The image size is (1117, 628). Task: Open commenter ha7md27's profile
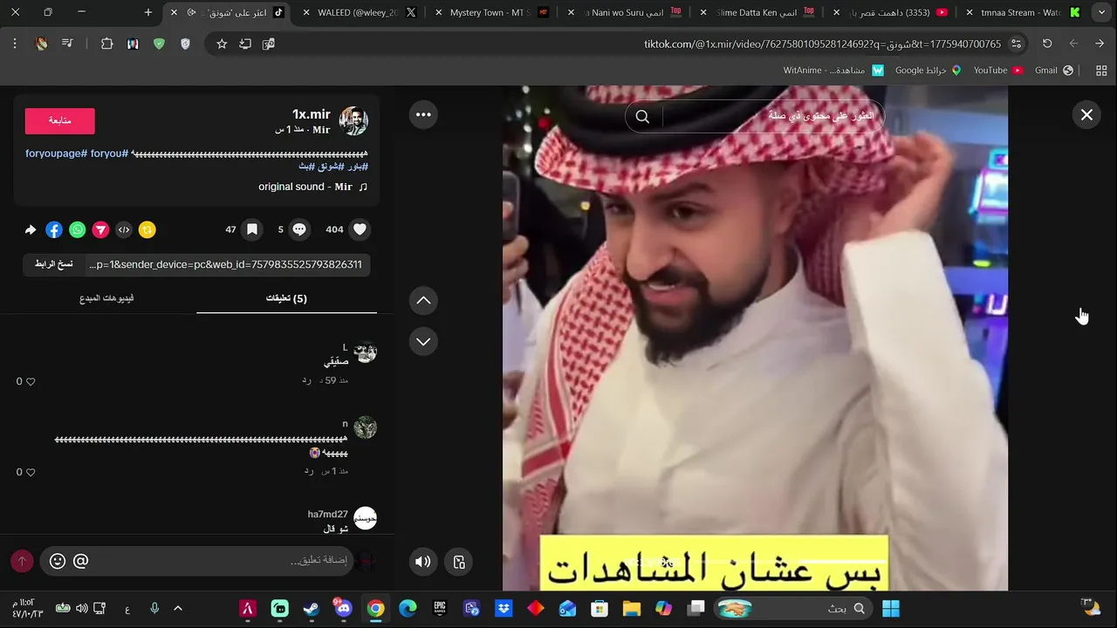[x=328, y=515]
